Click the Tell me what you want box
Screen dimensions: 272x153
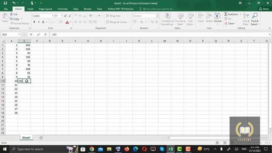coord(157,9)
